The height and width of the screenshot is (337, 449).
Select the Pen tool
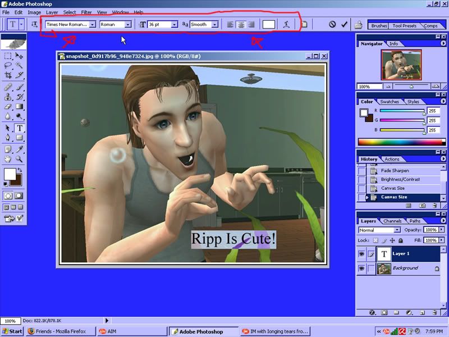pos(8,138)
